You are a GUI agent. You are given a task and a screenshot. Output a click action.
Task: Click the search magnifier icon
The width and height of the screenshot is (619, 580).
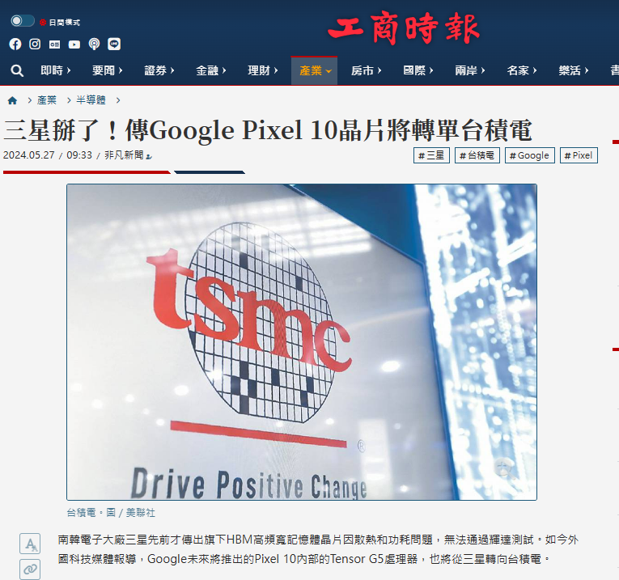(17, 70)
